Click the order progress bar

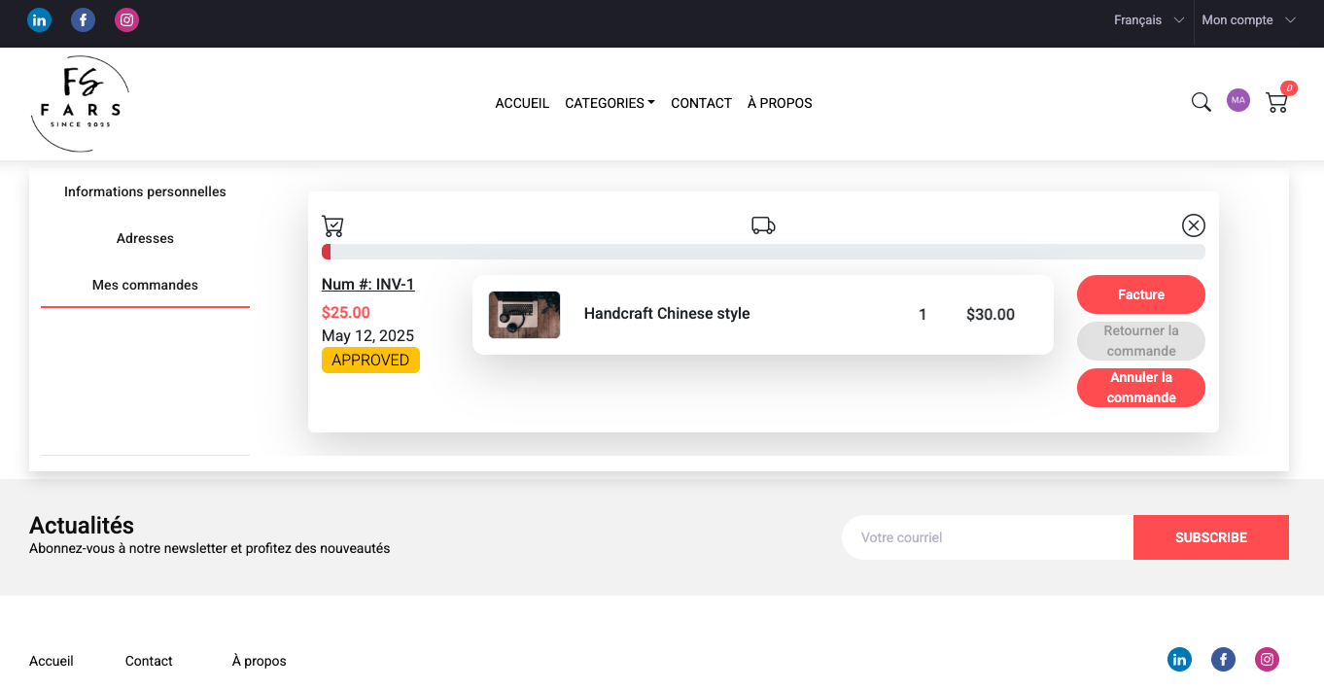[x=763, y=252]
